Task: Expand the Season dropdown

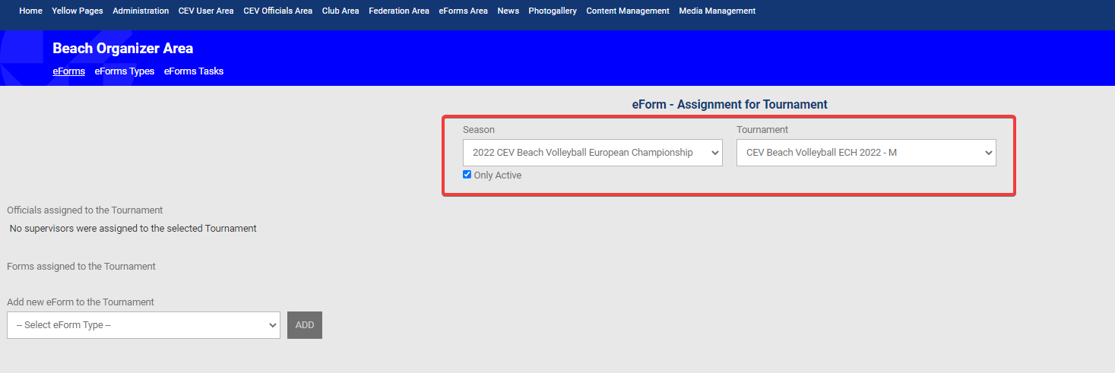Action: tap(593, 153)
